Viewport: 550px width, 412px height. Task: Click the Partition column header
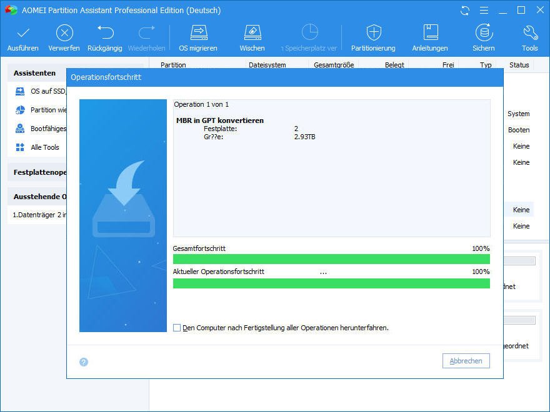tap(173, 65)
